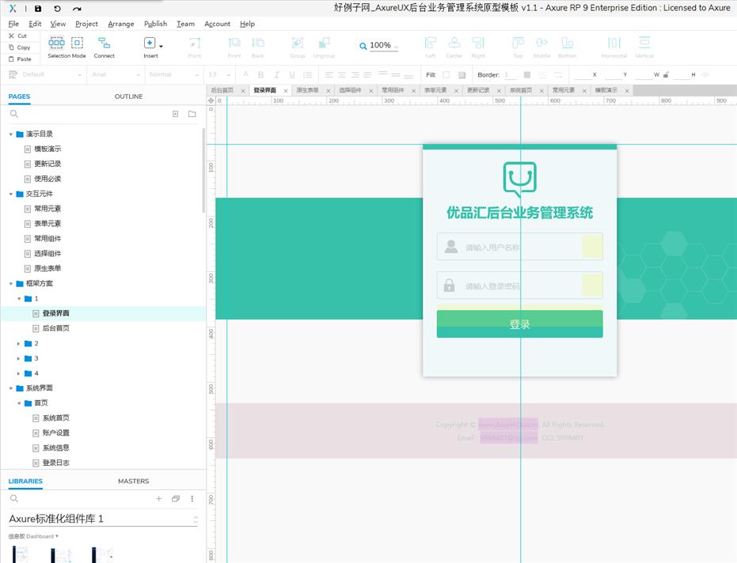Select the 后台首页 page in tree

pos(56,328)
